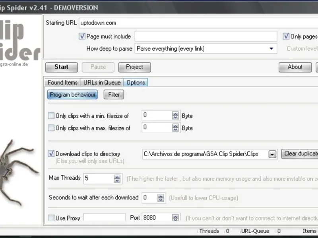Click the Clip Spider logo graphic
318x238 pixels.
(x=20, y=40)
